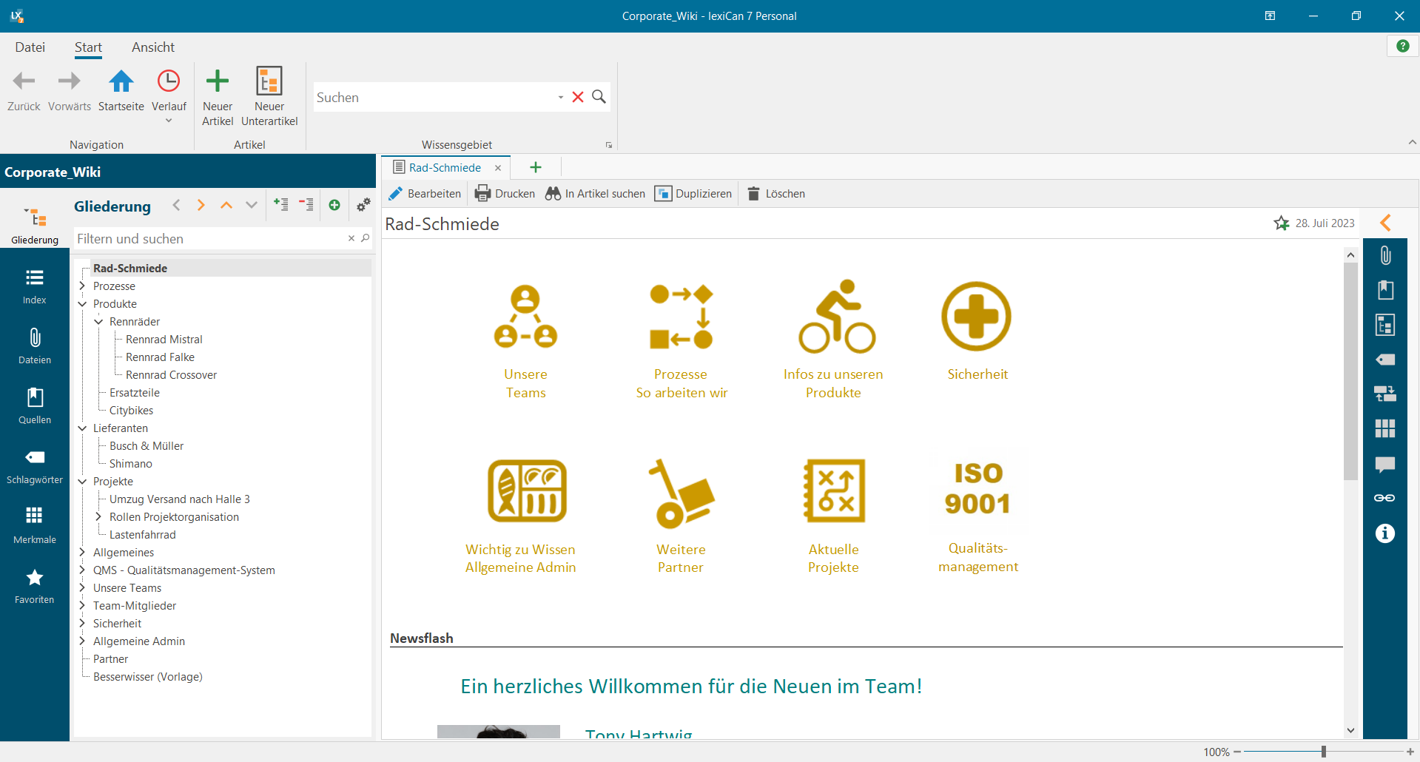Viewport: 1420px width, 762px height.
Task: Toggle the favorite star next to date
Action: 1282,223
